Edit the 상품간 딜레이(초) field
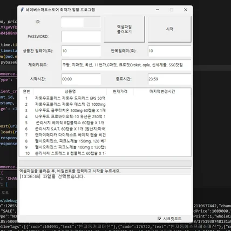Image resolution: width=231 pixels, height=231 pixels. (x=81, y=51)
